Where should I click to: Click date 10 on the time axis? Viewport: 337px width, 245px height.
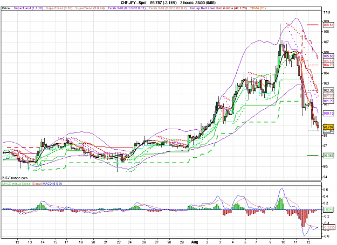click(283, 242)
